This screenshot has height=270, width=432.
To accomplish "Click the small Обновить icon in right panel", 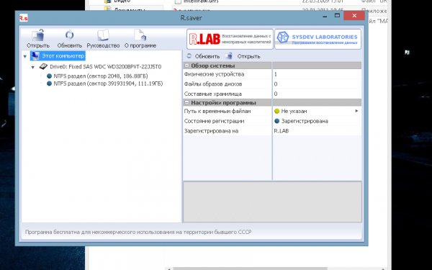I will click(189, 56).
